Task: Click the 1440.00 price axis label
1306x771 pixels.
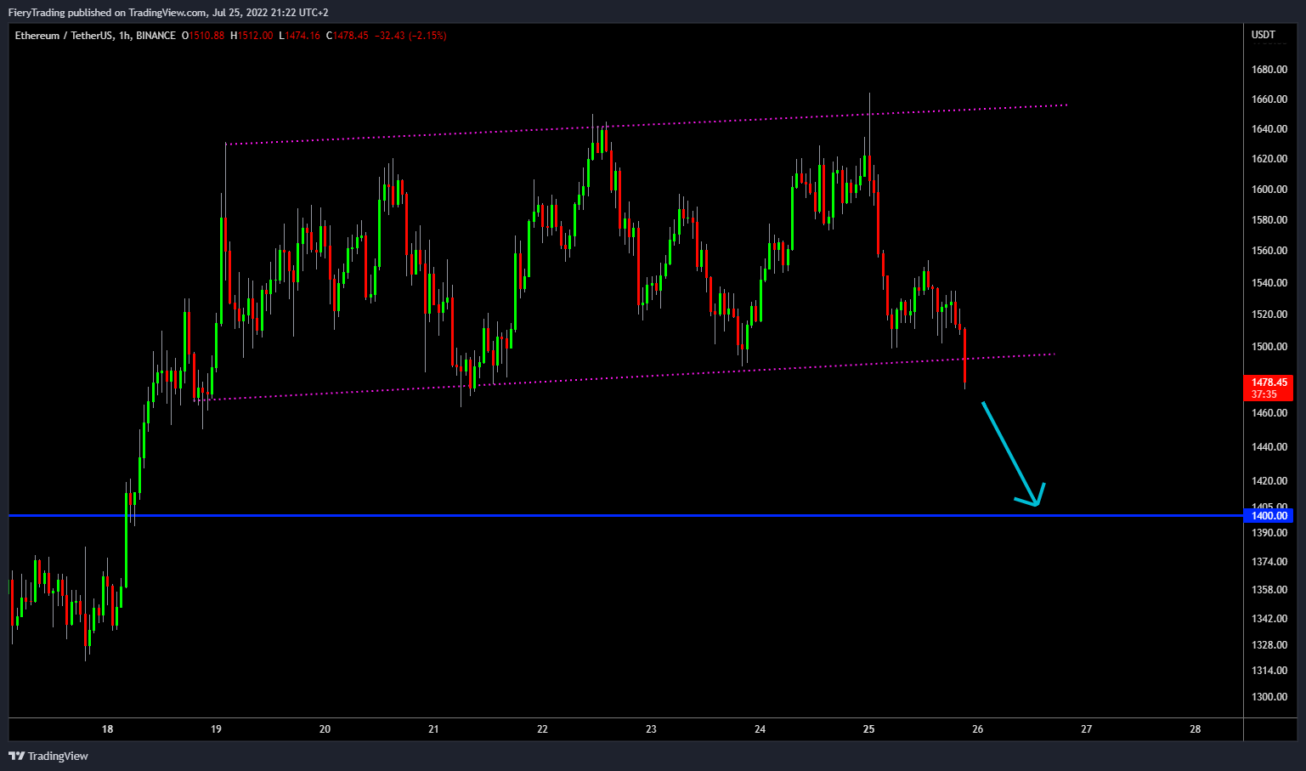Action: tap(1269, 447)
